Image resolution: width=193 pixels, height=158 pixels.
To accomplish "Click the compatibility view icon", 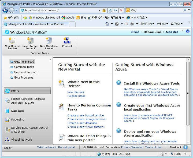I will click(x=110, y=10).
